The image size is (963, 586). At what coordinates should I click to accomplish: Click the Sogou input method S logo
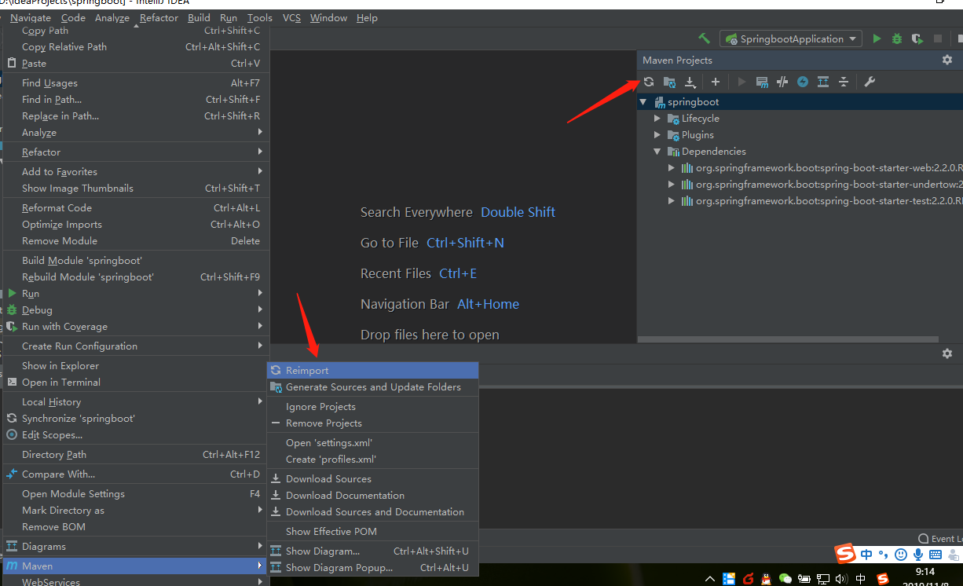pos(845,554)
